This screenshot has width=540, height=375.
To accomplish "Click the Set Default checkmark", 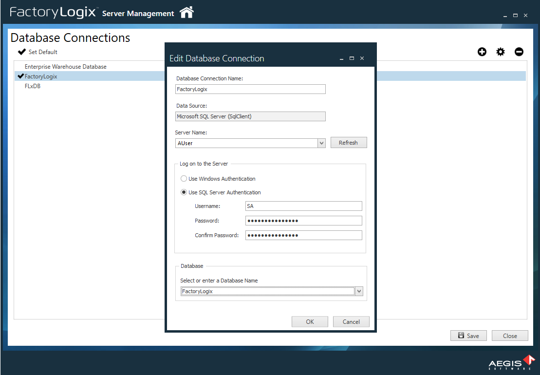I will click(21, 51).
